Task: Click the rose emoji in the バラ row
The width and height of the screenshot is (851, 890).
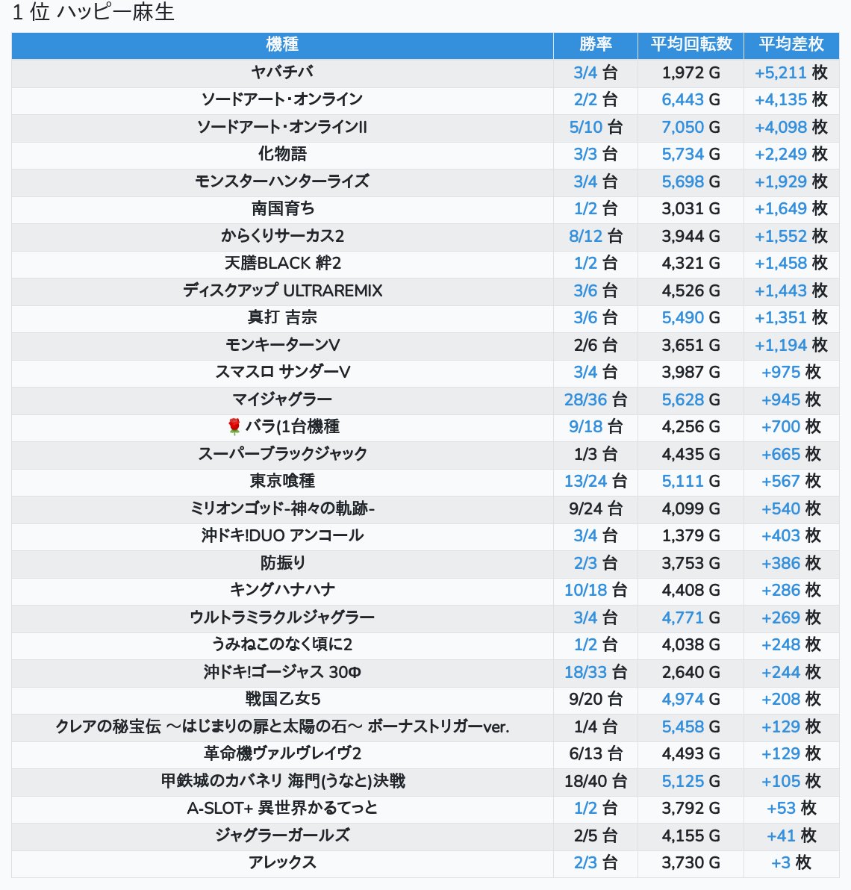Action: tap(234, 426)
